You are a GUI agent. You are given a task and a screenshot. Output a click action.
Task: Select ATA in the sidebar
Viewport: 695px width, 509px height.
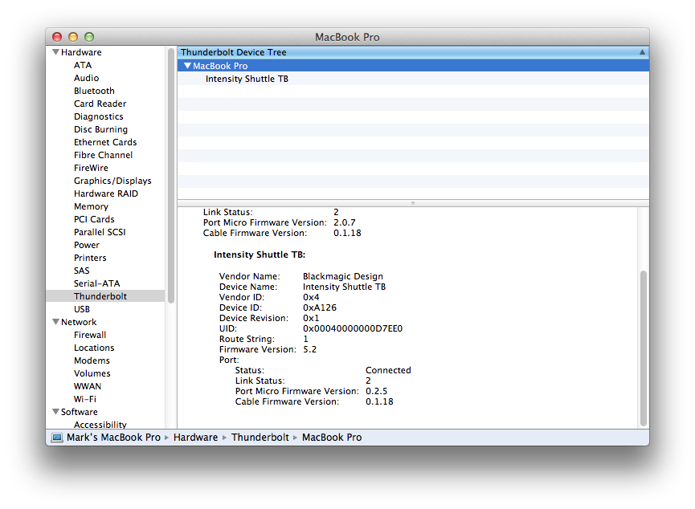pyautogui.click(x=83, y=65)
